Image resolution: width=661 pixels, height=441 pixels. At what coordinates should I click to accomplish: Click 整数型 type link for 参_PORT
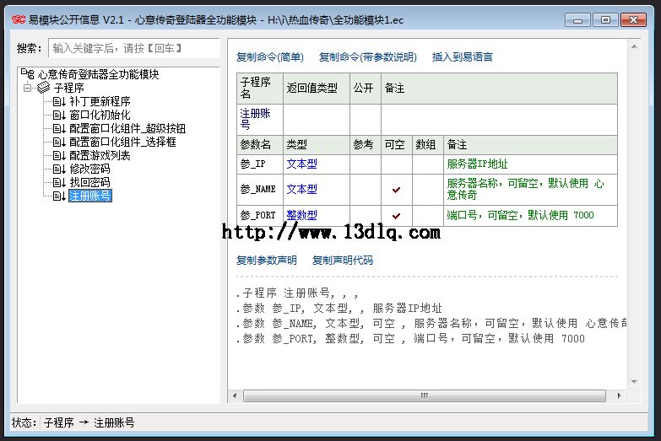[302, 215]
